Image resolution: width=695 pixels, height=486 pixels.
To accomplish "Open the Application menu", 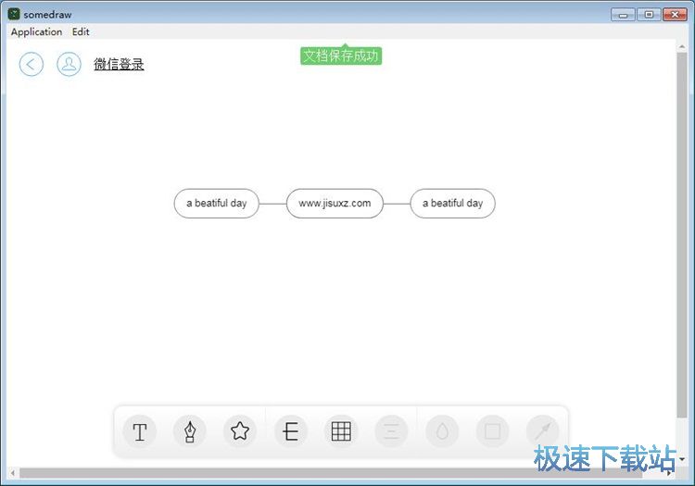I will (36, 31).
